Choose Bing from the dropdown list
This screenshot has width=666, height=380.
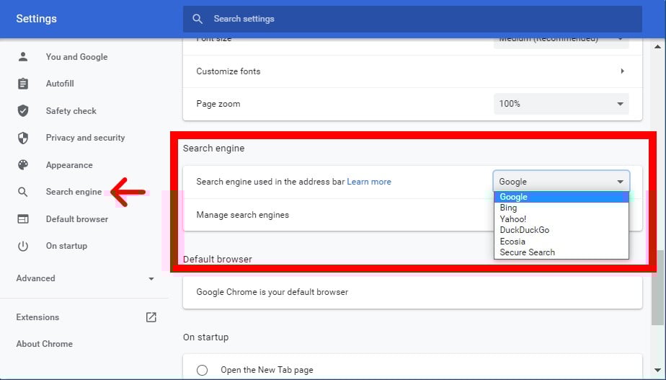[561, 208]
